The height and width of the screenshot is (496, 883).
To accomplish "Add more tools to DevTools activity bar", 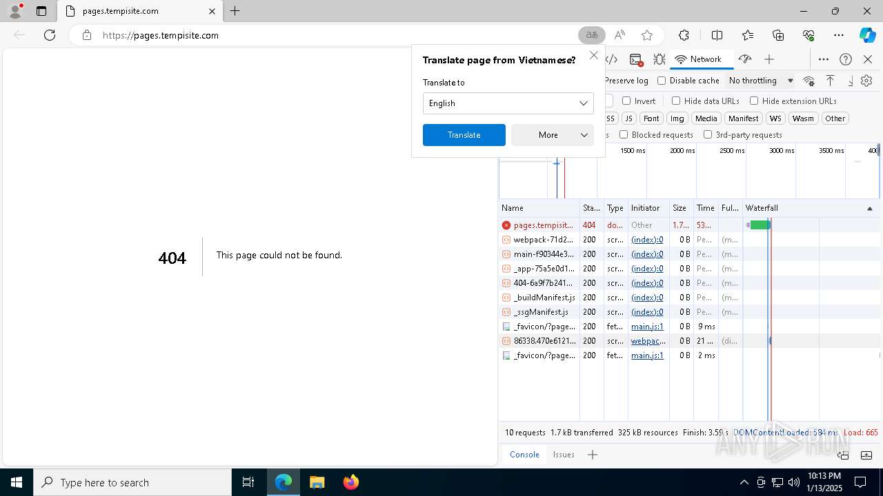I will coord(769,59).
